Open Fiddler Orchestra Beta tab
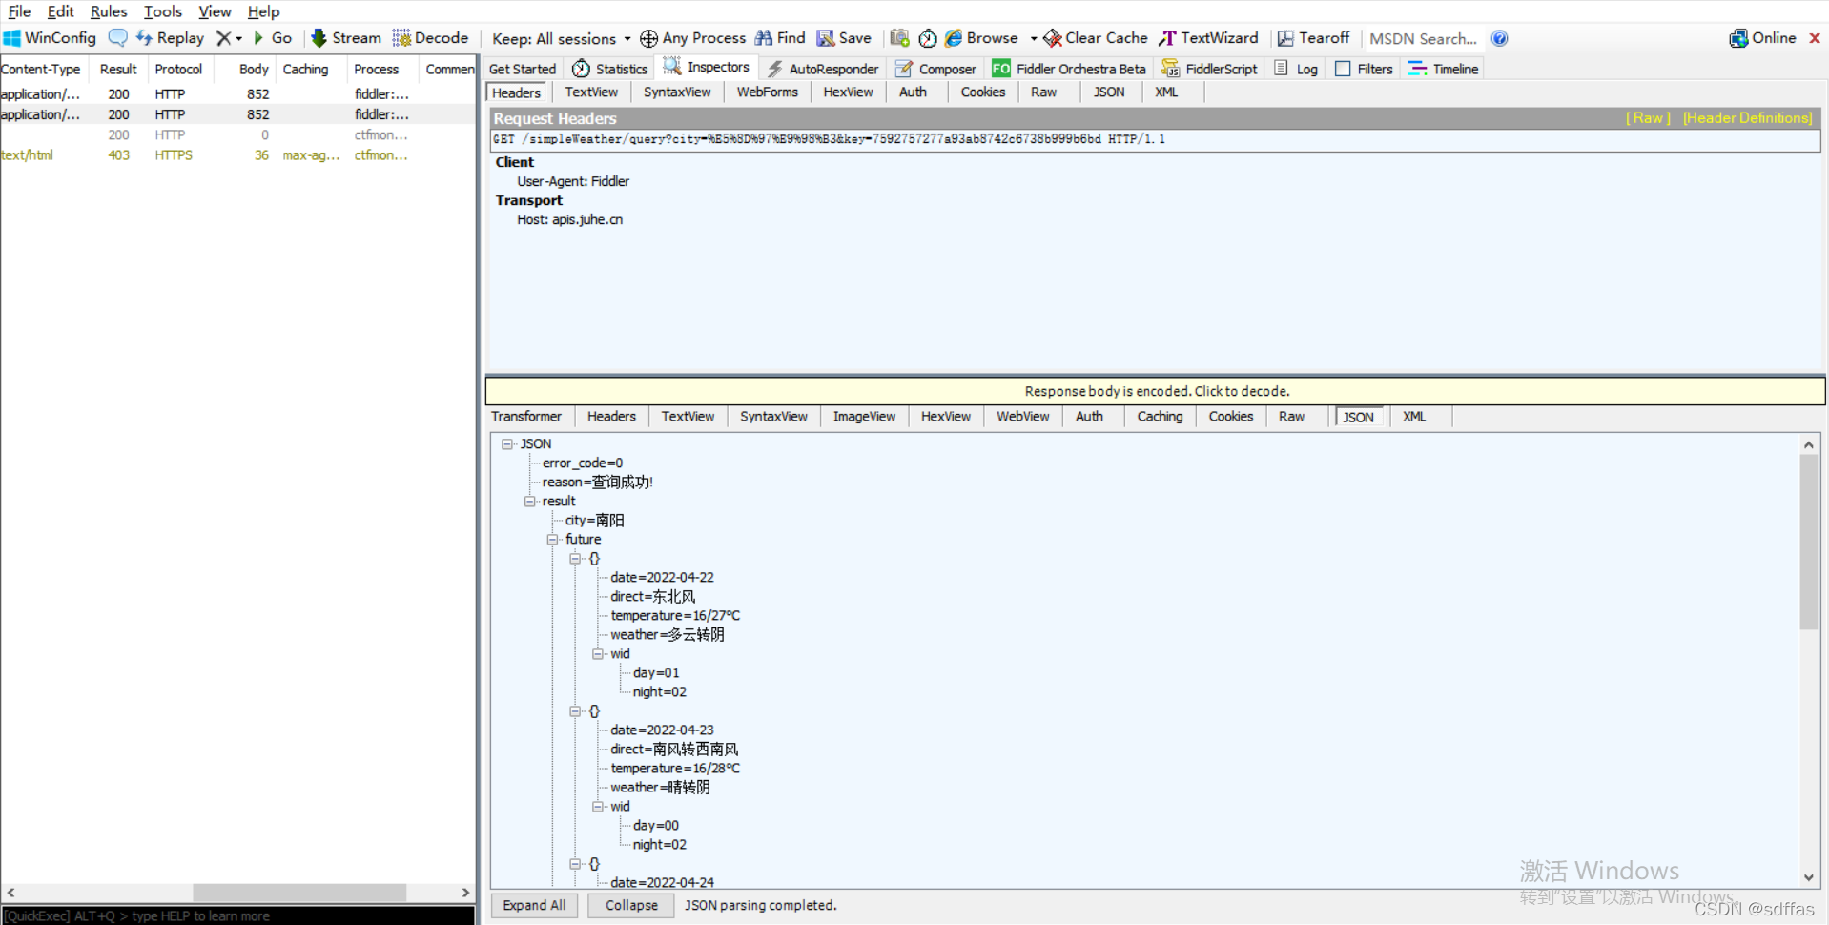This screenshot has height=925, width=1829. 1069,69
